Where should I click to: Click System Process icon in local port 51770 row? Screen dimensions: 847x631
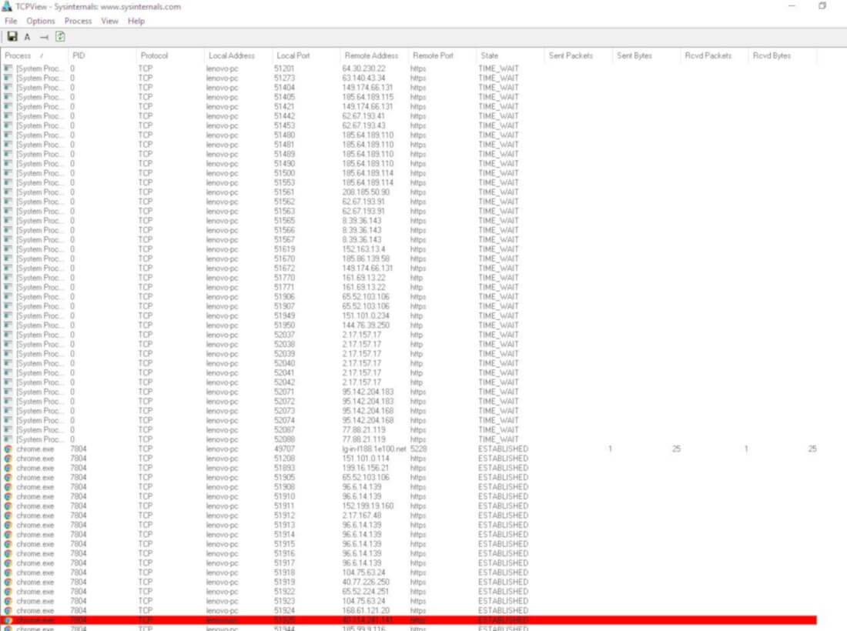tap(8, 278)
